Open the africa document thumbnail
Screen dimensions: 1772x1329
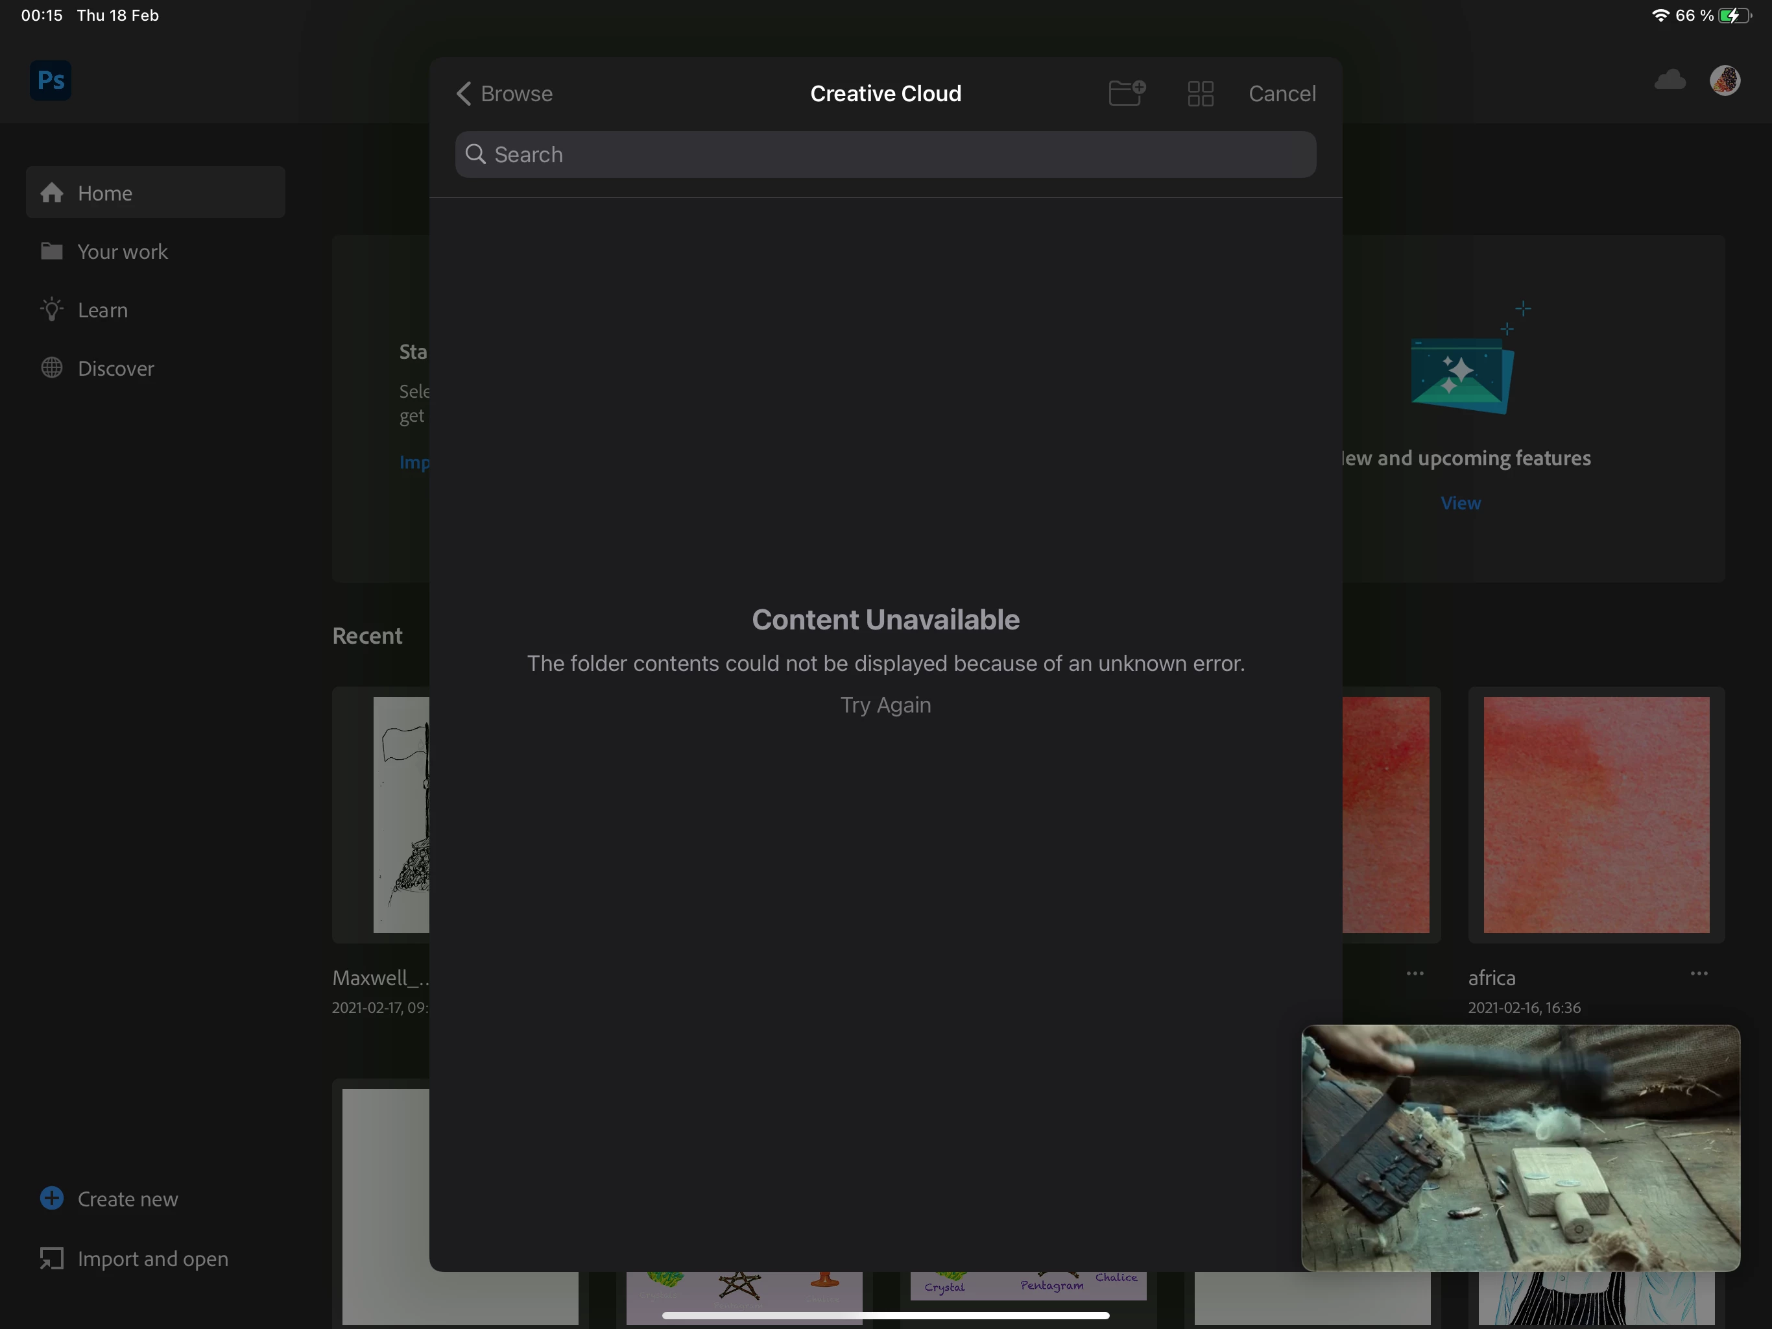1595,814
